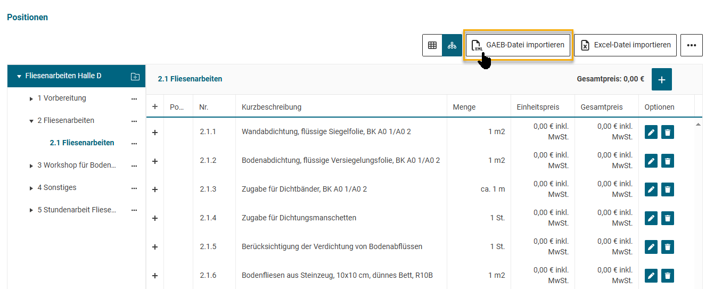
Task: Select 5 Stundenarbeit Fliese... tree item
Action: click(x=76, y=210)
